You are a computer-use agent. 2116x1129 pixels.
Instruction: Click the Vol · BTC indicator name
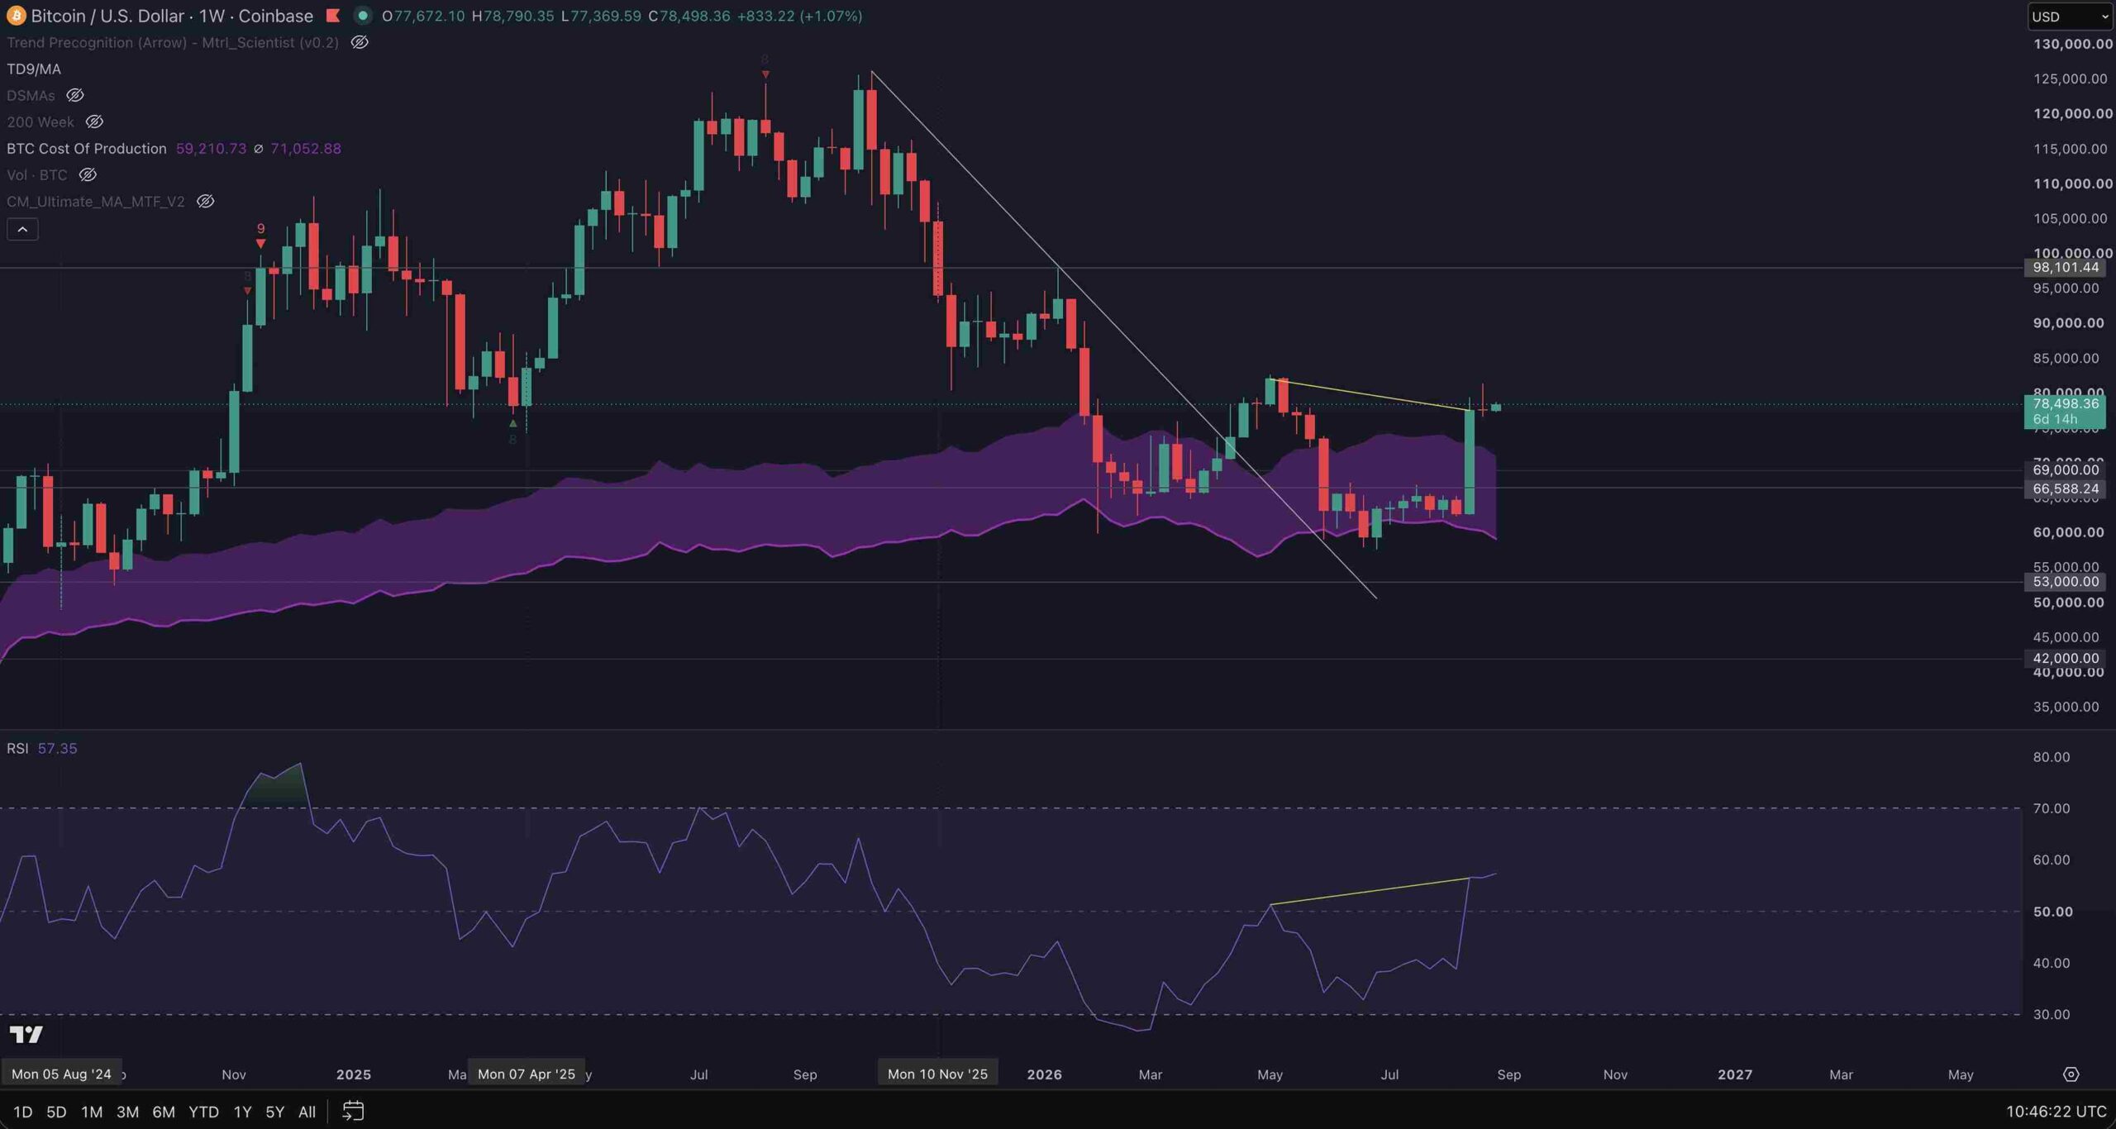pyautogui.click(x=37, y=174)
